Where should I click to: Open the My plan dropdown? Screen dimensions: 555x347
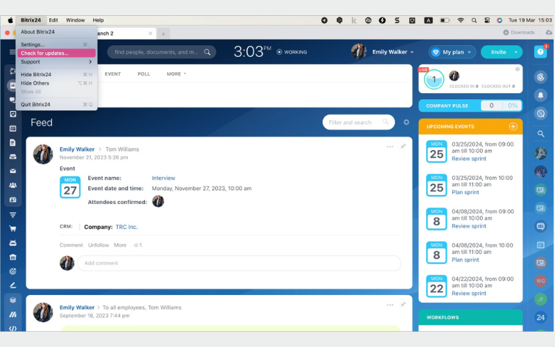coord(452,52)
